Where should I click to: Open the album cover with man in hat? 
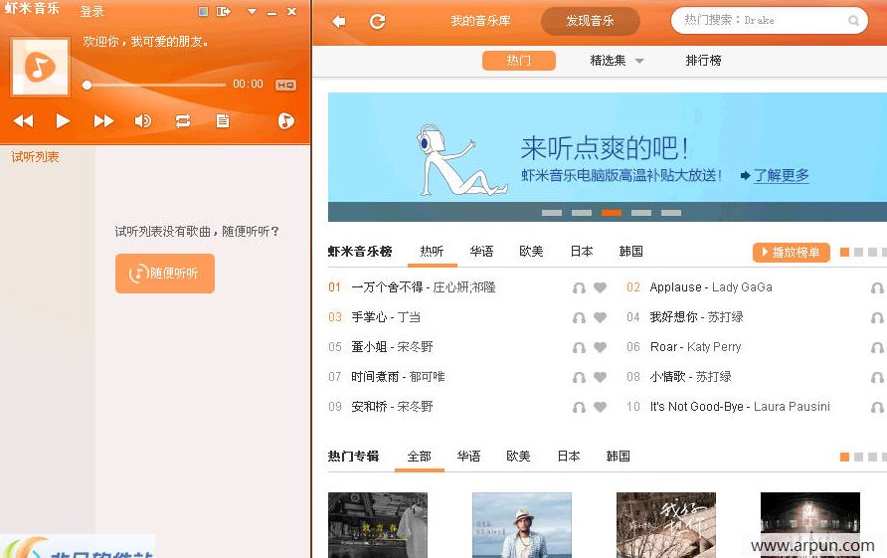(x=522, y=525)
